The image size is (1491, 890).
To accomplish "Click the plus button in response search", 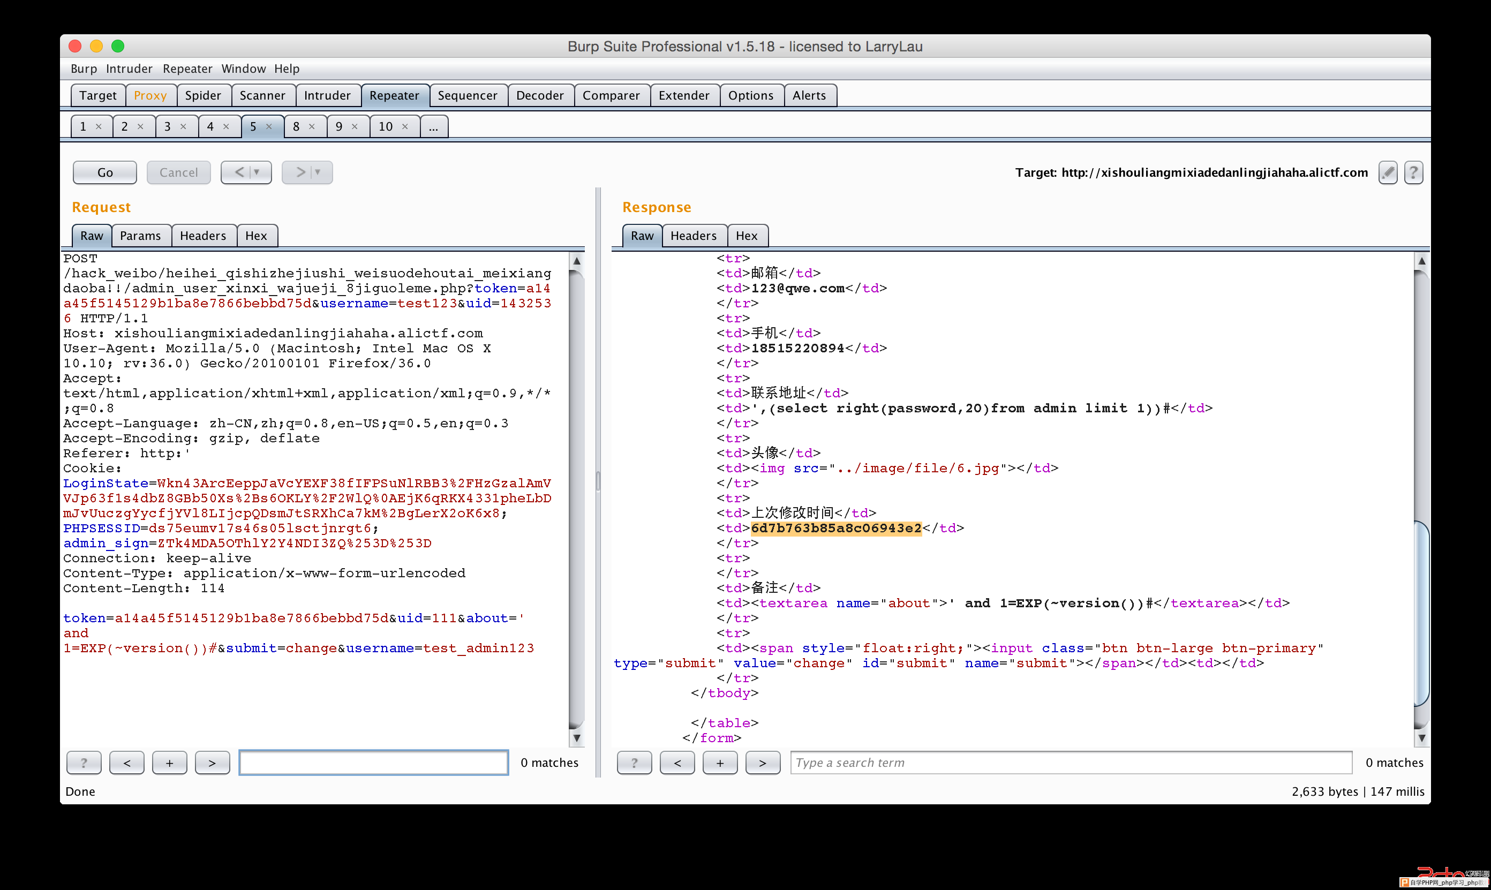I will [x=720, y=763].
